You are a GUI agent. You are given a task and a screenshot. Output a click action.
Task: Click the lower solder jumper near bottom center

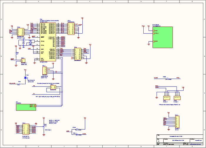tap(77, 134)
